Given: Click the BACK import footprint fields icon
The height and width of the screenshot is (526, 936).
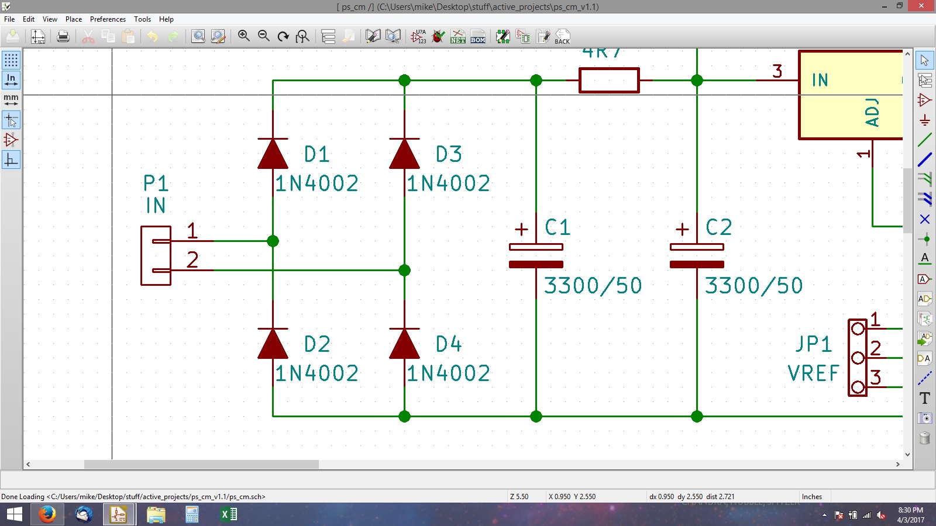Looking at the screenshot, I should [563, 36].
